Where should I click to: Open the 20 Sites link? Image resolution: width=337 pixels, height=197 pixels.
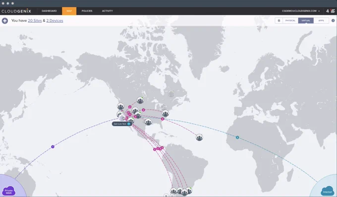pyautogui.click(x=35, y=21)
